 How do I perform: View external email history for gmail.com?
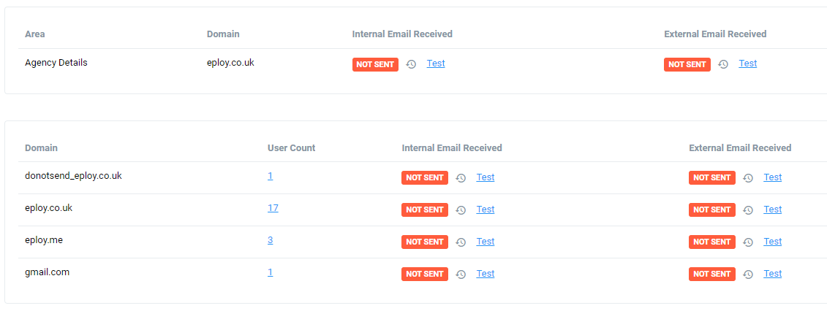click(x=748, y=274)
